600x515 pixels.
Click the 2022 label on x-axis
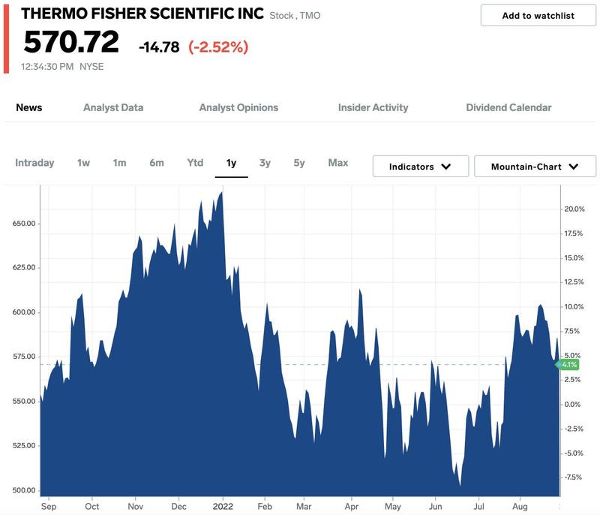[x=223, y=506]
